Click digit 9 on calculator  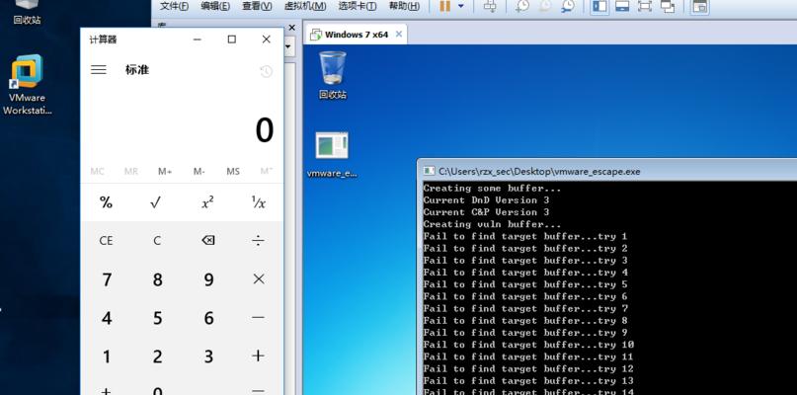point(207,279)
